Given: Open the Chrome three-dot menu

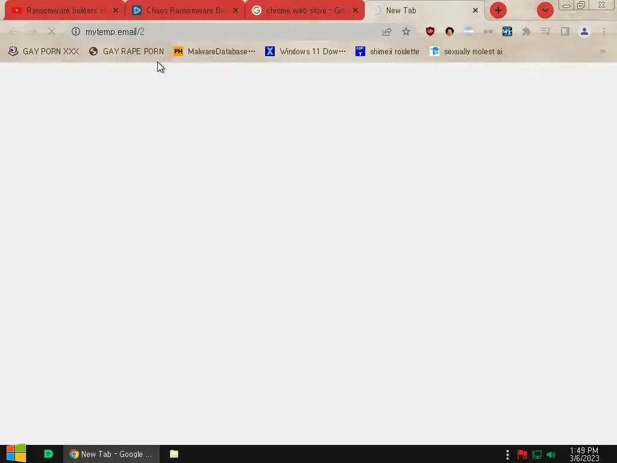Looking at the screenshot, I should [x=604, y=31].
